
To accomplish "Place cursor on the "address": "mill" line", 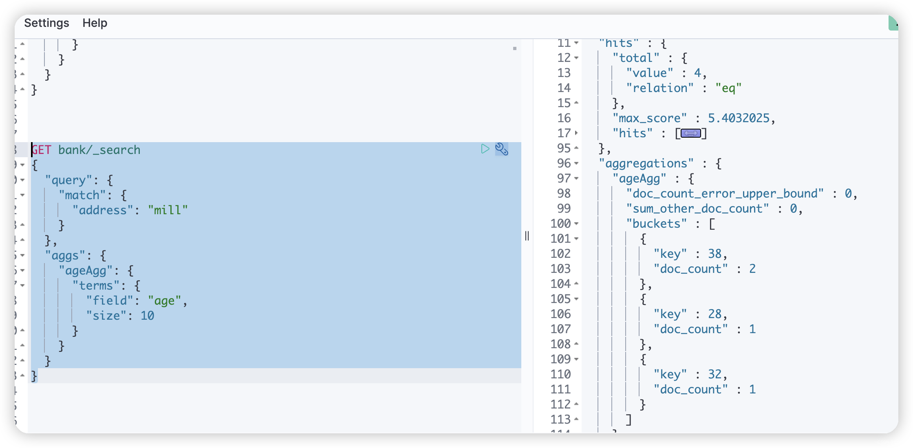I will click(x=130, y=210).
